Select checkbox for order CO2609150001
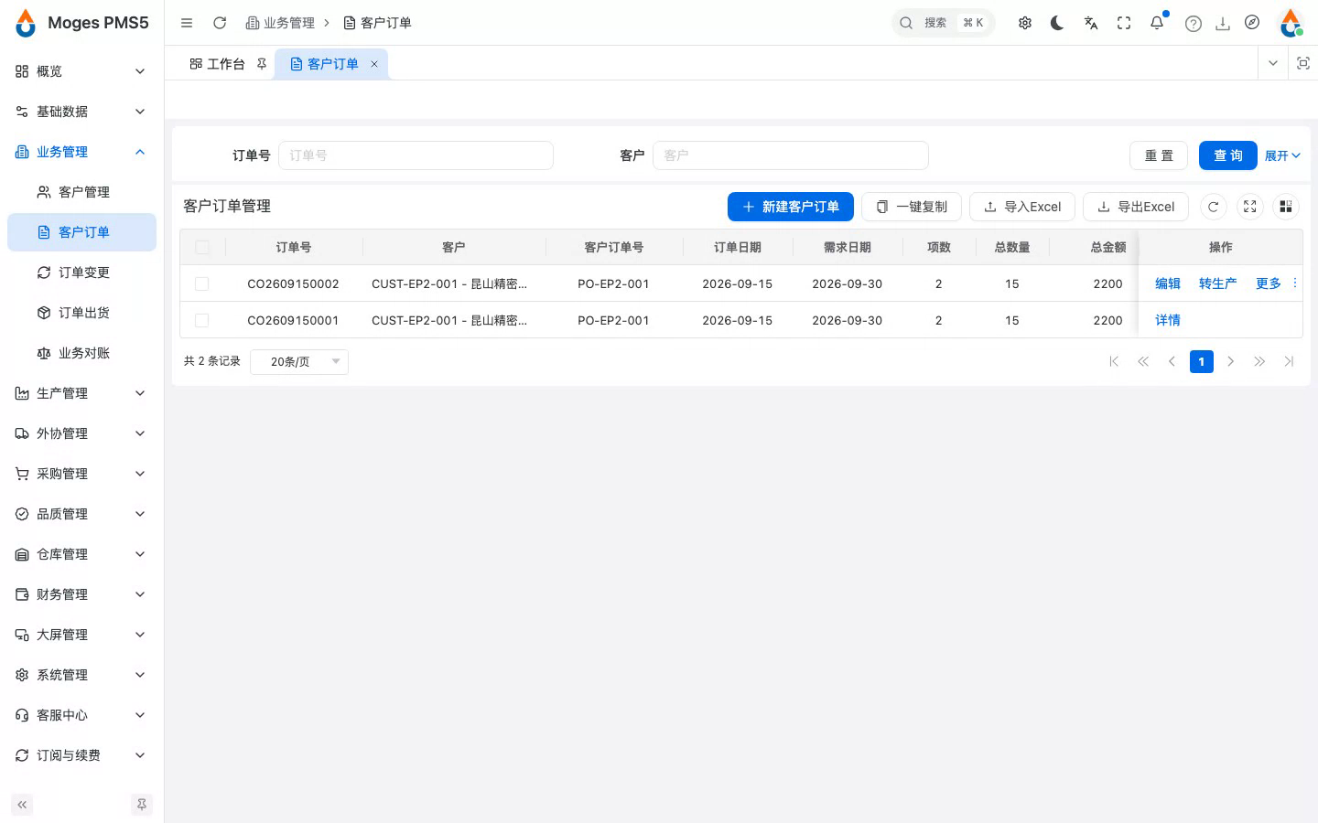 (202, 320)
